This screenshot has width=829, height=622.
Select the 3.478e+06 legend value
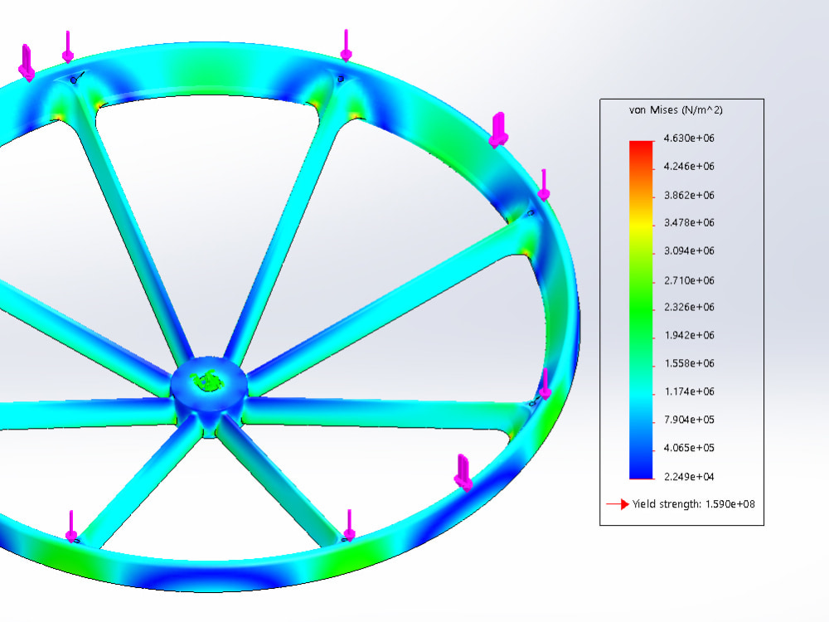click(689, 222)
